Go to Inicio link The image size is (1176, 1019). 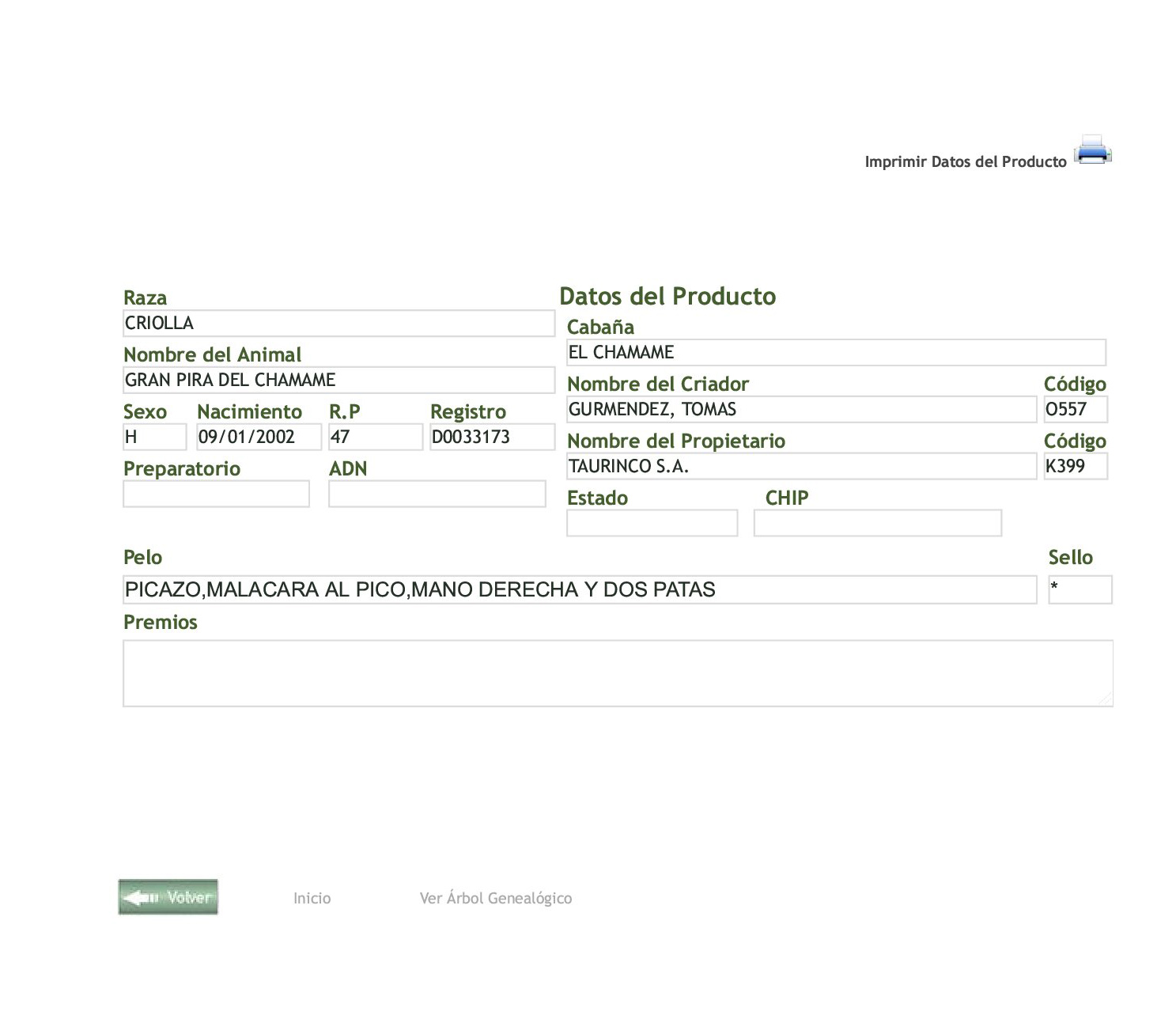coord(312,898)
